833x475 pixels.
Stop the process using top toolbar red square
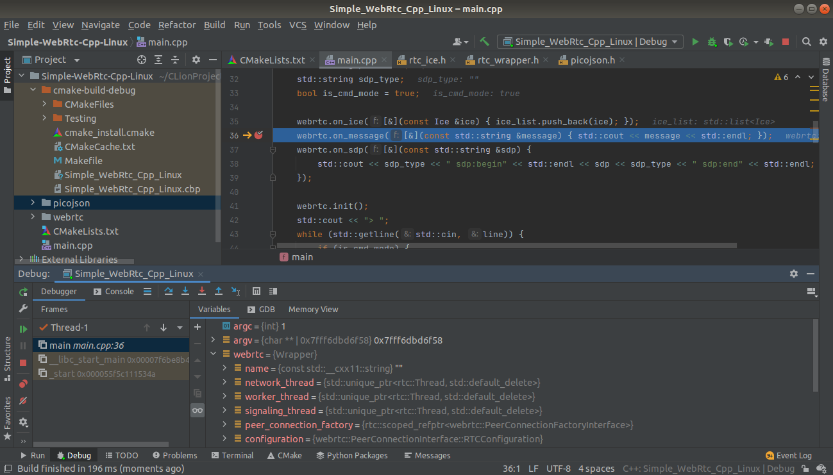point(786,42)
